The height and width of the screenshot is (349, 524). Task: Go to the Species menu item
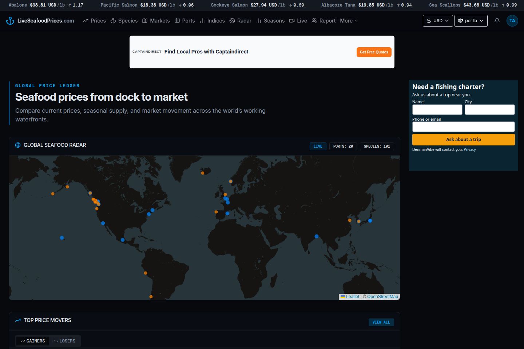point(124,21)
